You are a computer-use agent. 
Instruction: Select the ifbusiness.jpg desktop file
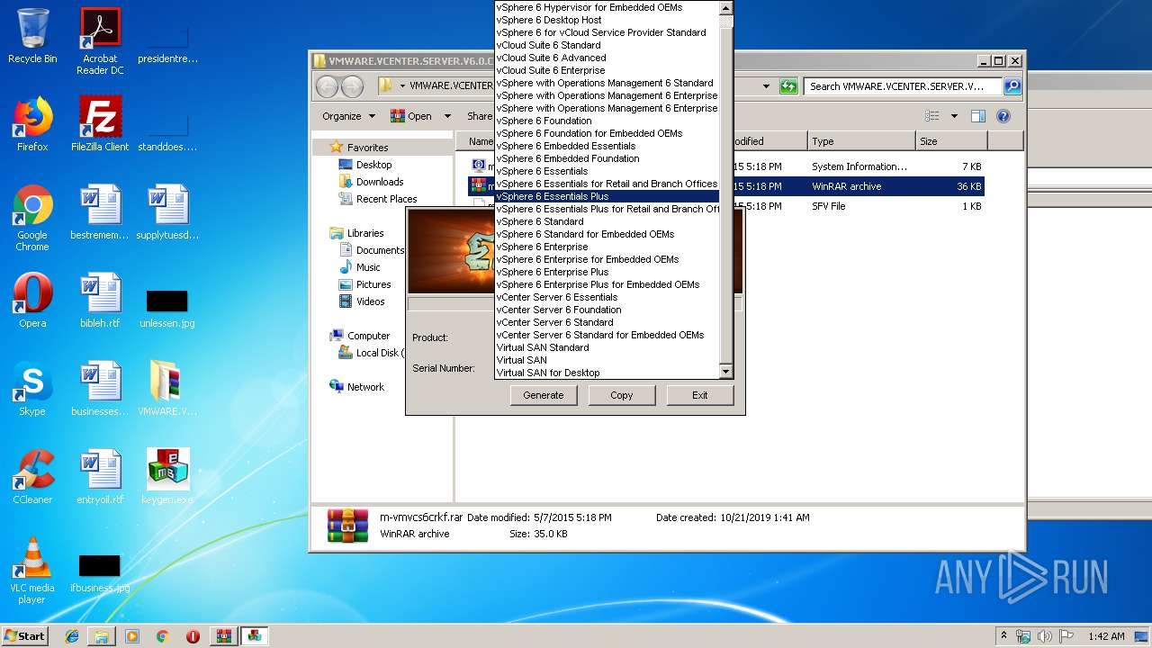pyautogui.click(x=100, y=572)
